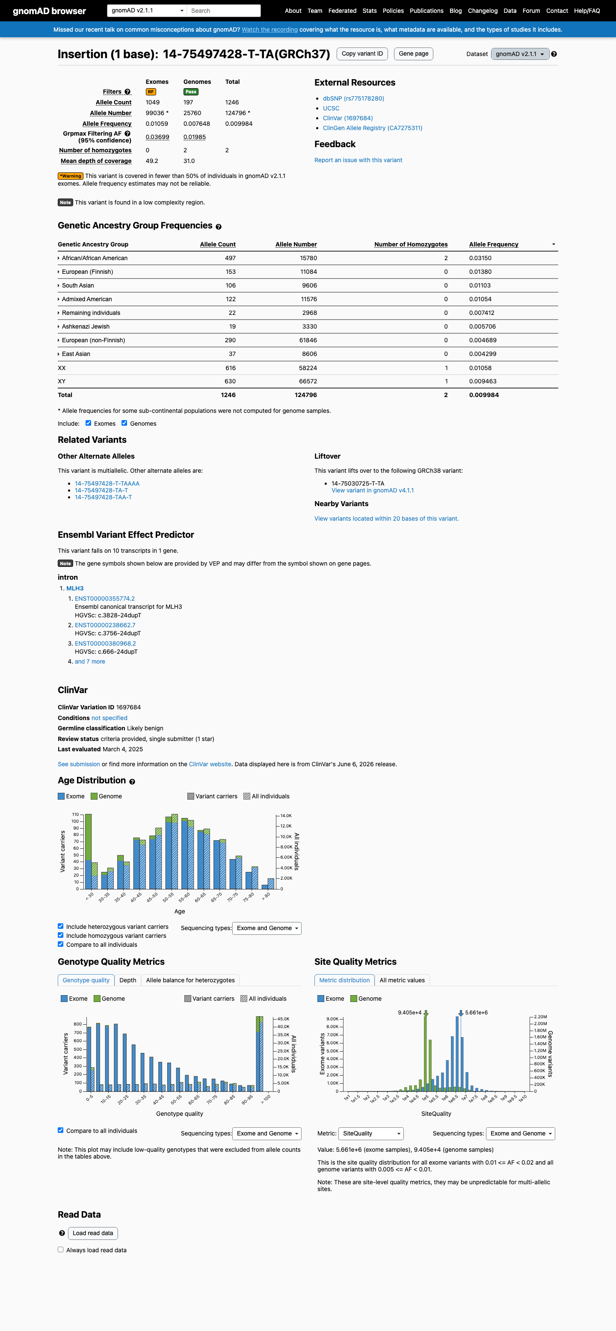
Task: Open the Publications menu item
Action: [426, 11]
